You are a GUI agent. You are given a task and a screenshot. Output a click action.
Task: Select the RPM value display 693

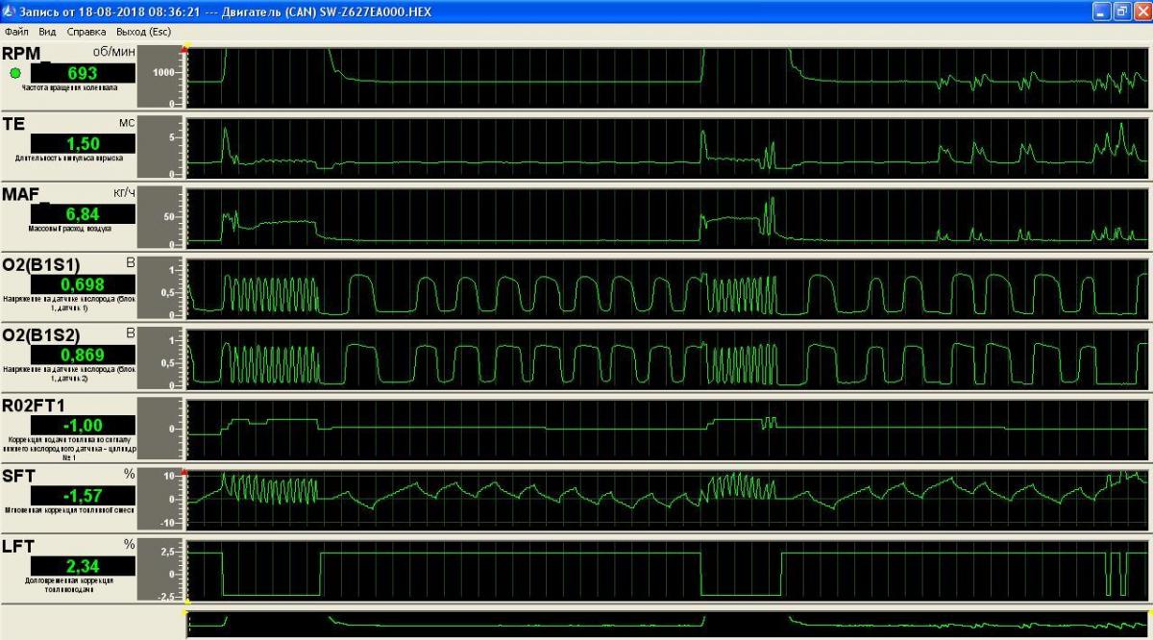pyautogui.click(x=84, y=73)
